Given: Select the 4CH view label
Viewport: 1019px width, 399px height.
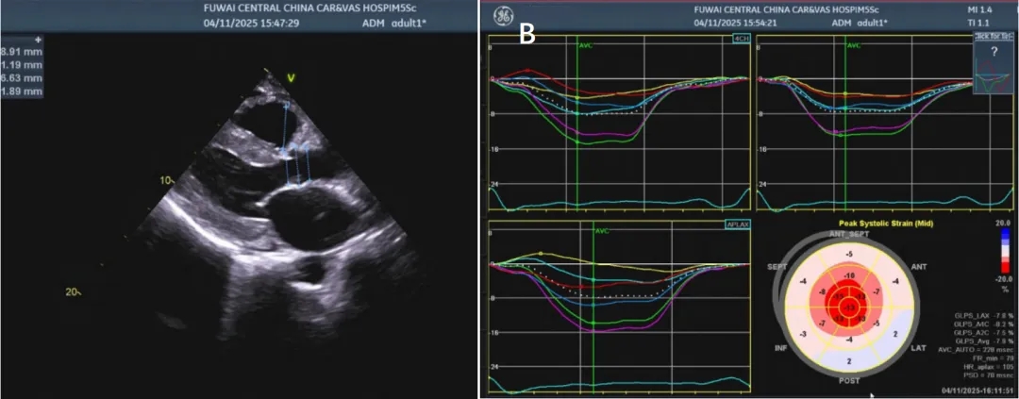Looking at the screenshot, I should 740,39.
